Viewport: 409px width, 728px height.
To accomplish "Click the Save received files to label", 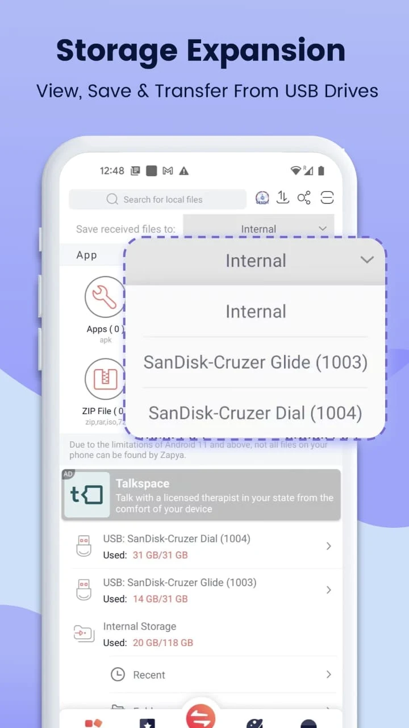I will tap(126, 229).
